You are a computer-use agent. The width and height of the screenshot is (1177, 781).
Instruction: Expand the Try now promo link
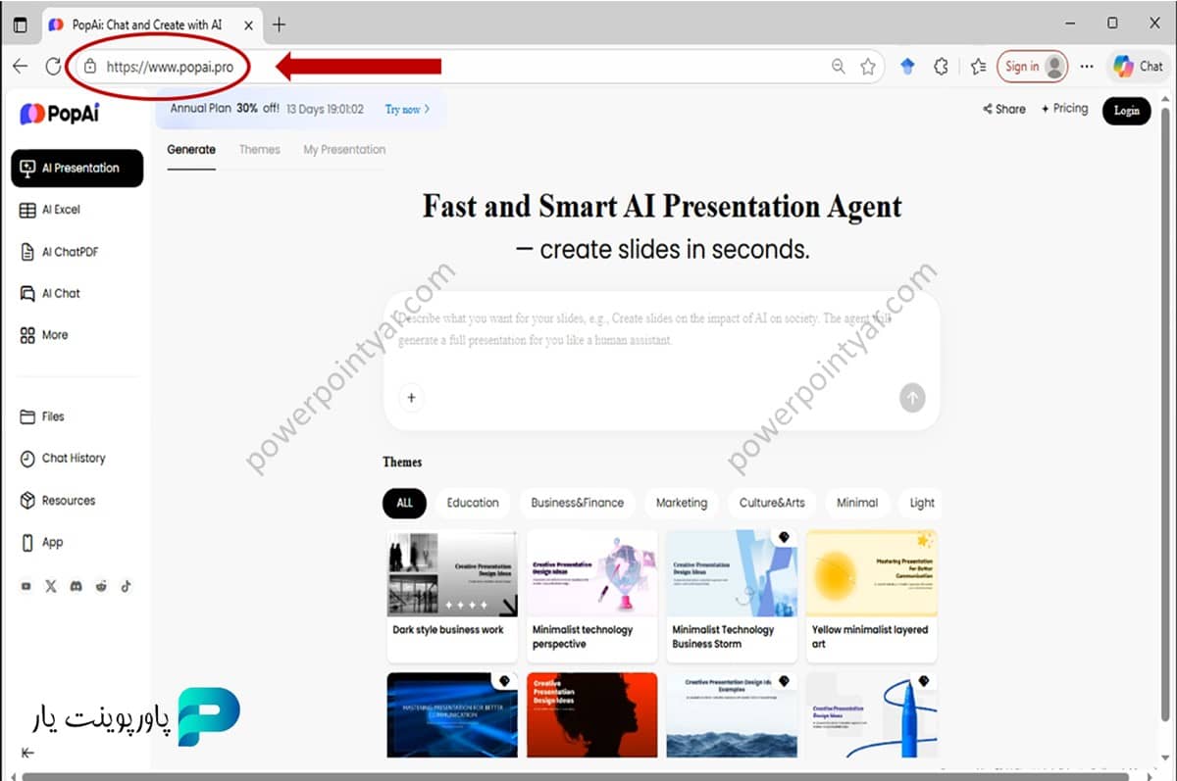point(403,110)
